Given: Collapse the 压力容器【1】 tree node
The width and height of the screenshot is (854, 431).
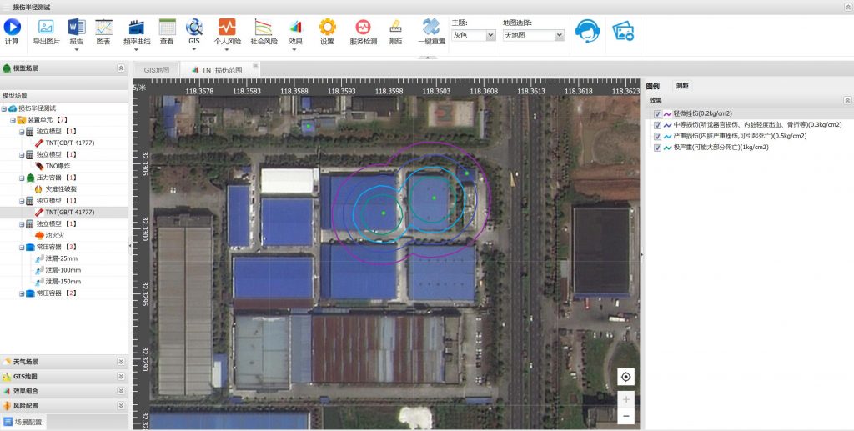Looking at the screenshot, I should tap(22, 178).
